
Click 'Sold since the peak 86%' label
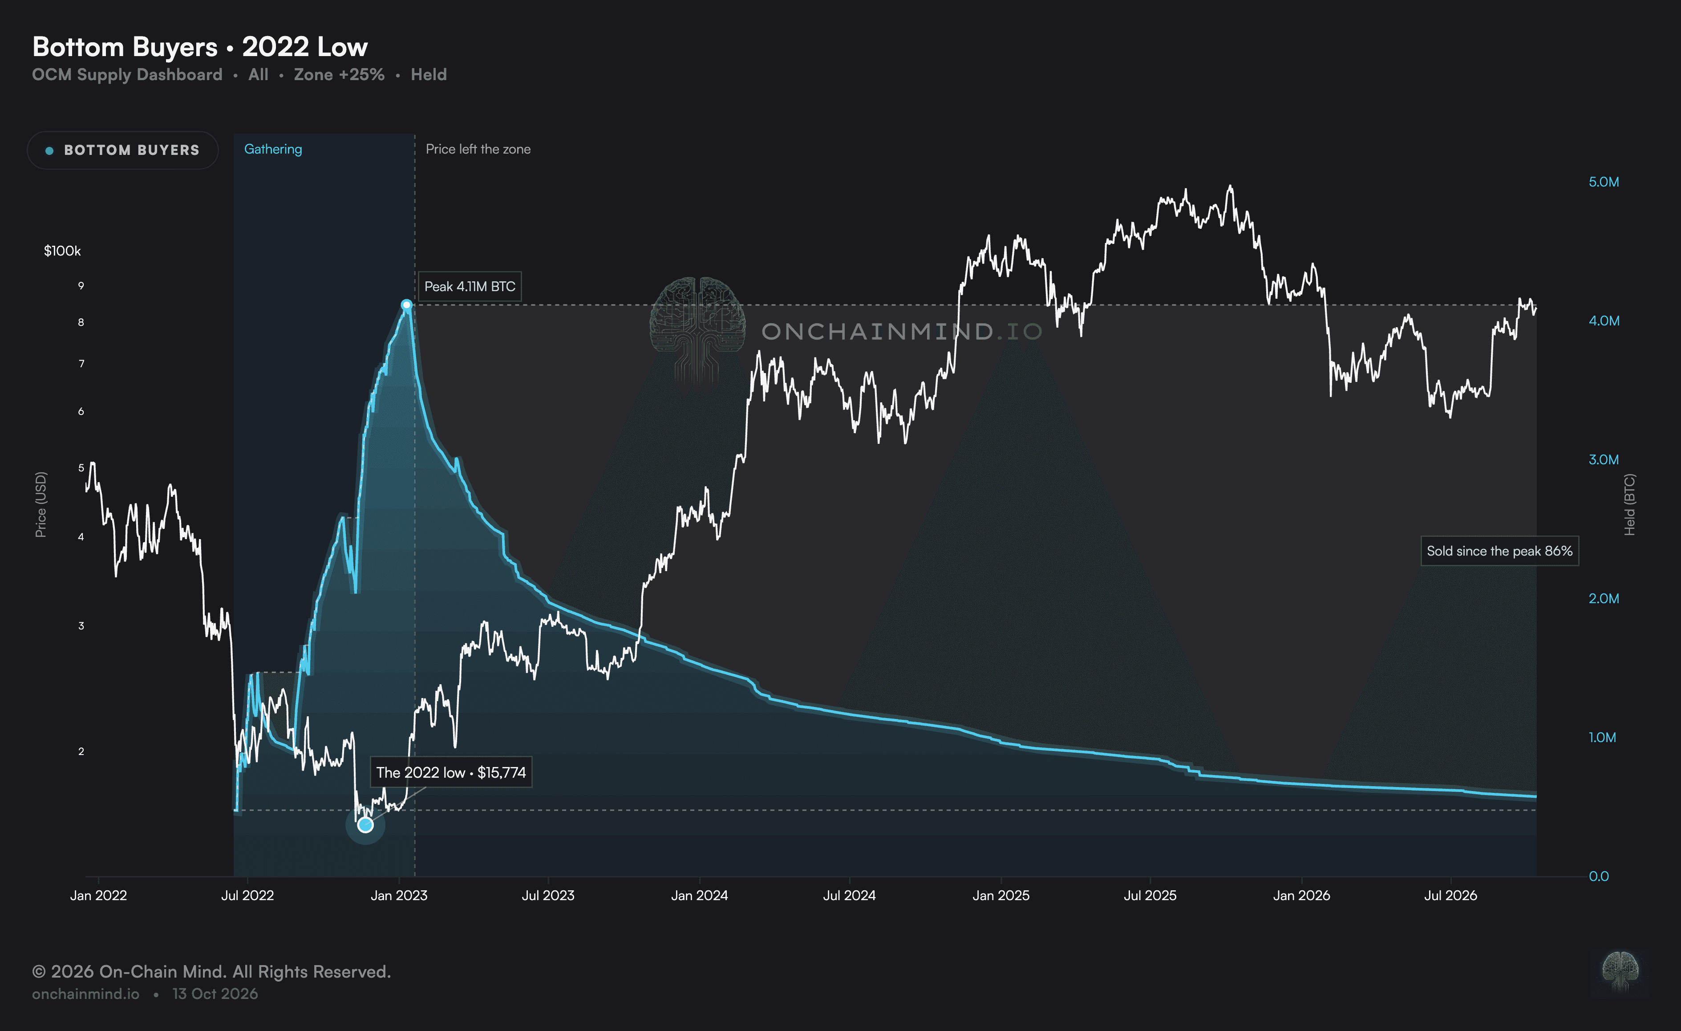click(1499, 551)
